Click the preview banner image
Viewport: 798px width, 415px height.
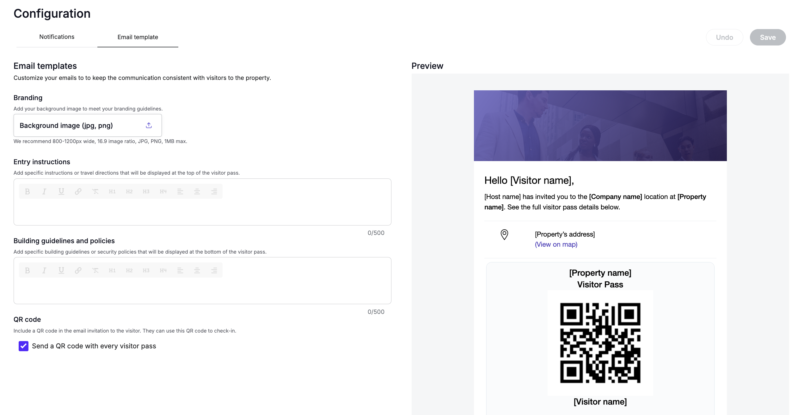tap(600, 126)
